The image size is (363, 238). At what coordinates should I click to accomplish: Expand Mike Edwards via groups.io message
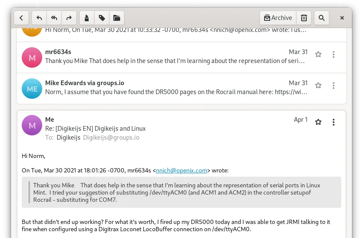click(x=181, y=89)
